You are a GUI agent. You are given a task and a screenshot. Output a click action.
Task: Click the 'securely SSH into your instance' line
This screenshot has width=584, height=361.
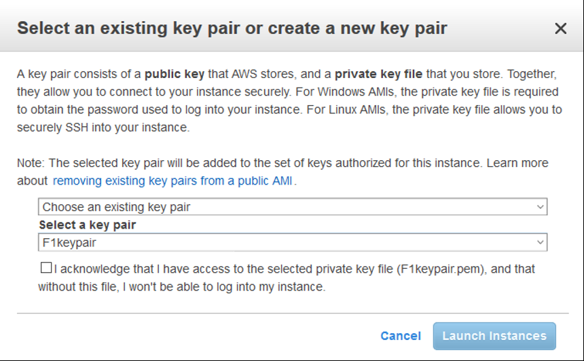[x=103, y=128]
